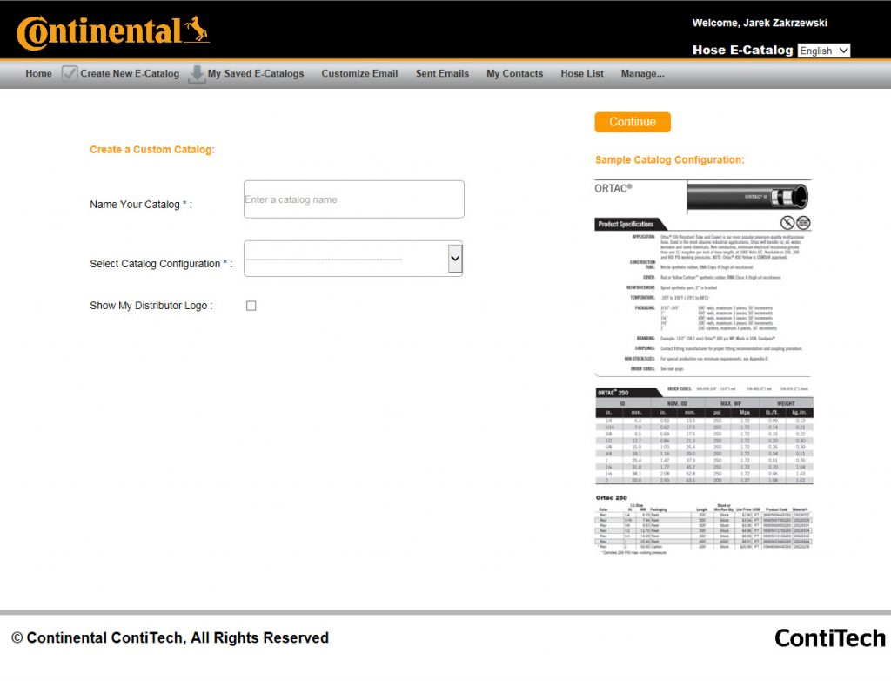This screenshot has width=891, height=681.
Task: Click the Name Your Catalog text field
Action: click(353, 199)
